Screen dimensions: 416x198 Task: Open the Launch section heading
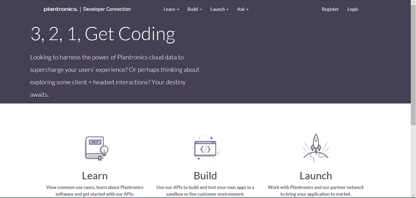coord(316,176)
